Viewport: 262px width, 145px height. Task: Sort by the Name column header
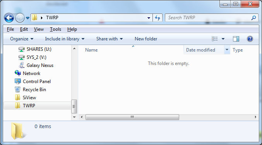click(x=91, y=50)
